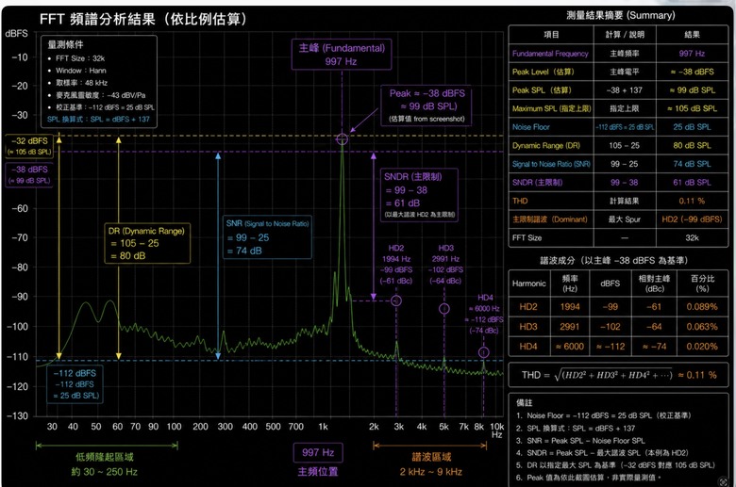This screenshot has height=487, width=736.
Task: Click the 25 dB SPL result cell
Action: pos(692,127)
